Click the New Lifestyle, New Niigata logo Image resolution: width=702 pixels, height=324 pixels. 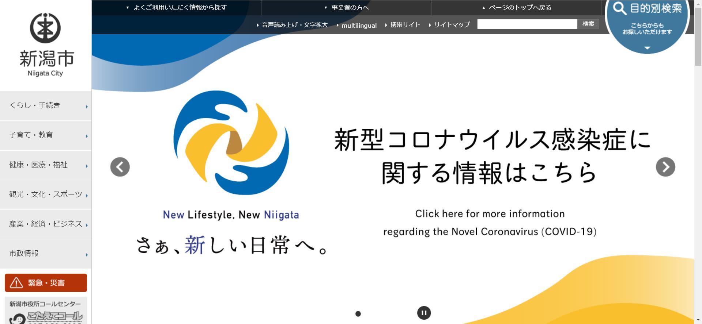[231, 155]
